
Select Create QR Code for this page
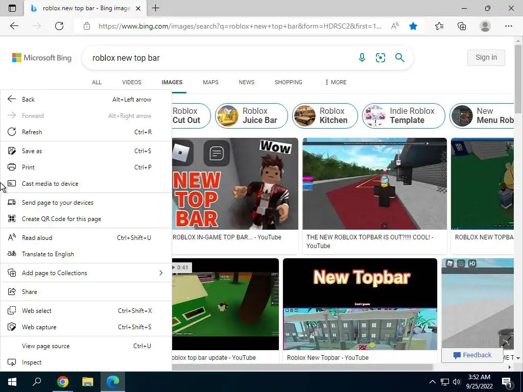coord(86,219)
